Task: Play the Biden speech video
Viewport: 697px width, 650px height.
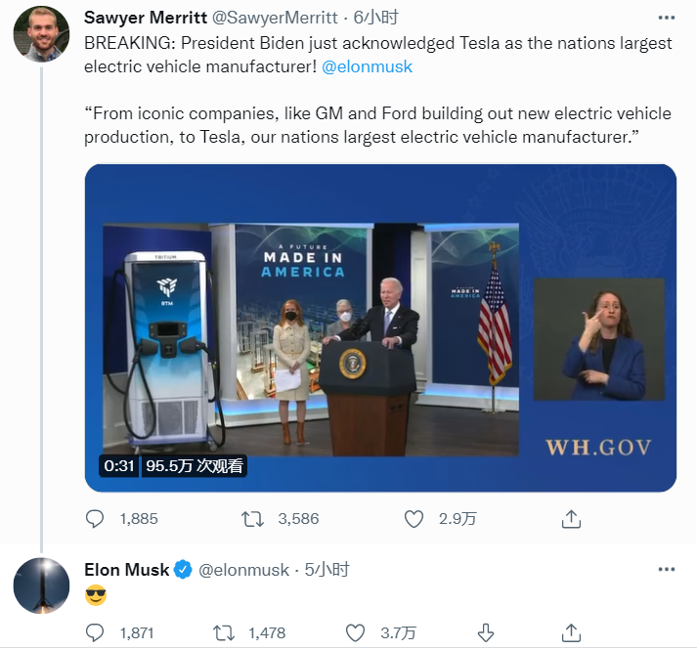Action: click(380, 327)
